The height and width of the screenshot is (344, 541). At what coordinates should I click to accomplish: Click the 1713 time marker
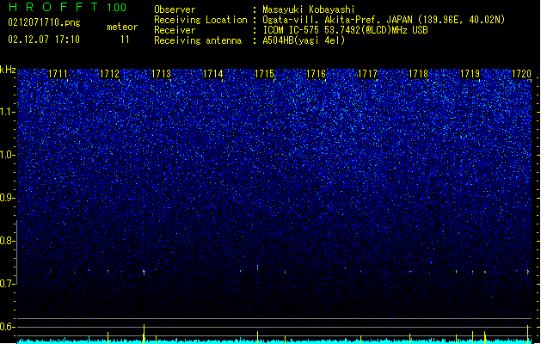[161, 74]
